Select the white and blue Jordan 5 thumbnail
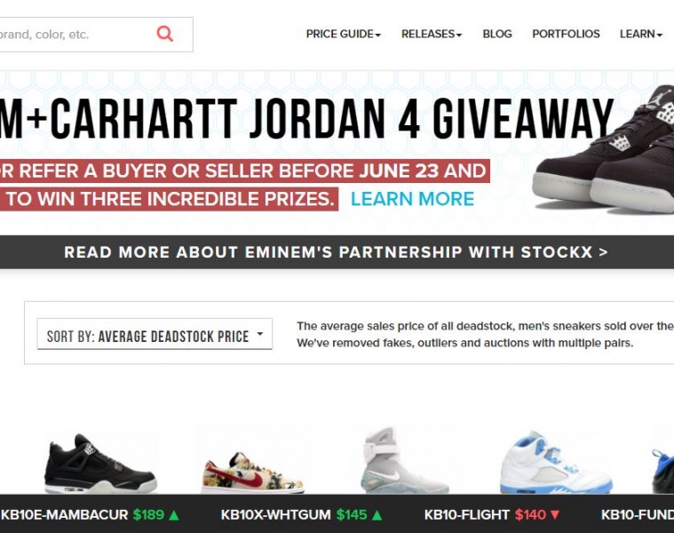 click(x=556, y=463)
